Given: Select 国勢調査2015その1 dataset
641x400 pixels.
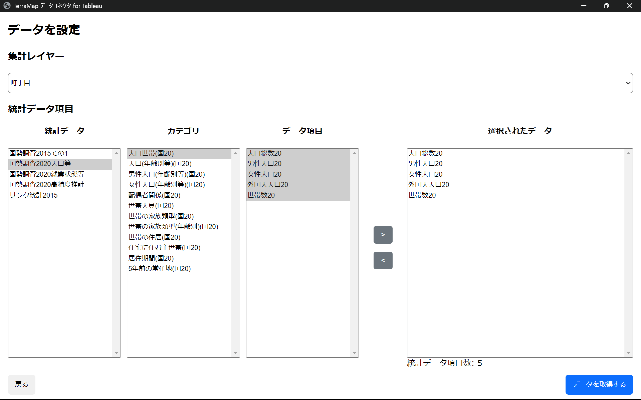Looking at the screenshot, I should click(39, 153).
